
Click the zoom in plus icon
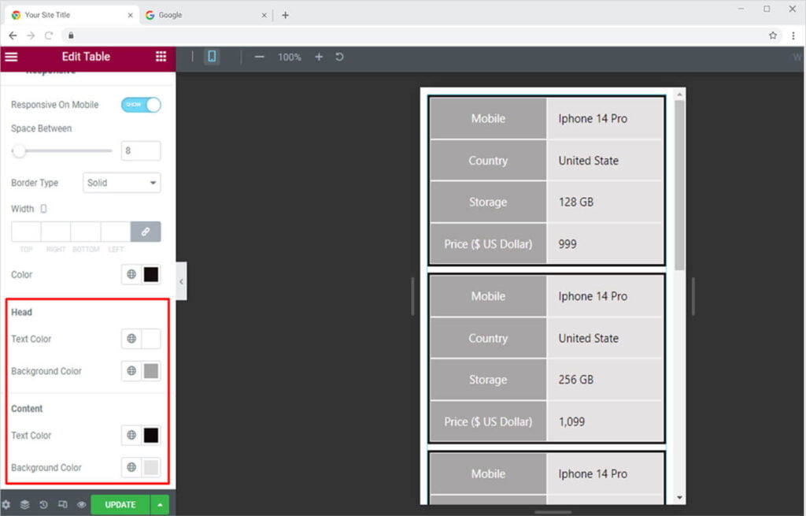319,57
